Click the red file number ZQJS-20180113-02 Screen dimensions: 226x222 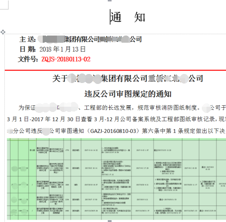66,59
